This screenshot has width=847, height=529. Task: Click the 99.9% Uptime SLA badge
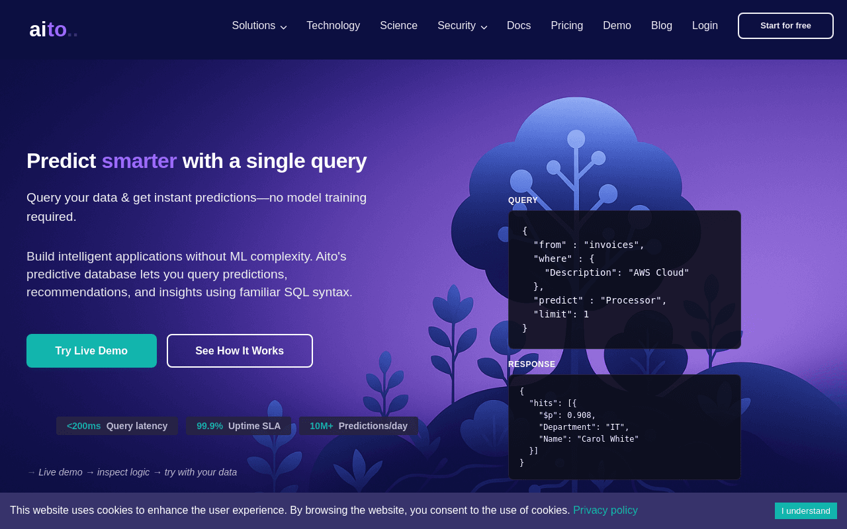coord(239,426)
